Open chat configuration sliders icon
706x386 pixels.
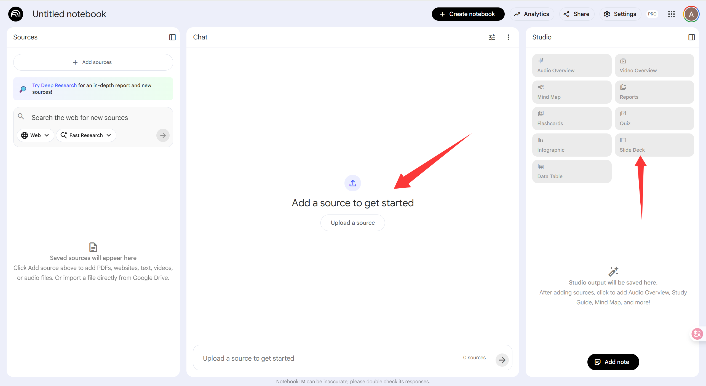point(492,37)
